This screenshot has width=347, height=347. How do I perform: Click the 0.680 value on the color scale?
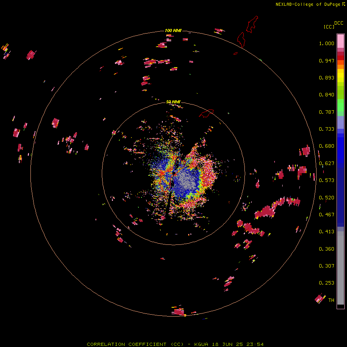coord(327,146)
